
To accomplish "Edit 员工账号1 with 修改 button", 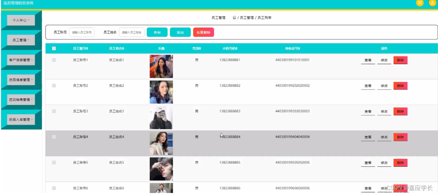I will tap(384, 60).
